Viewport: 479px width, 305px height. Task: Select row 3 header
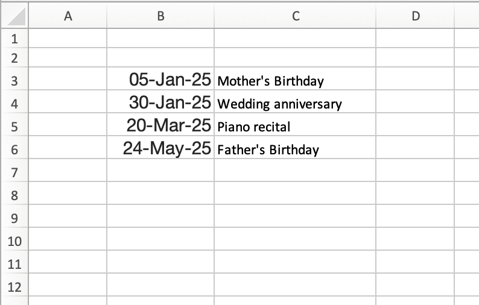[14, 79]
